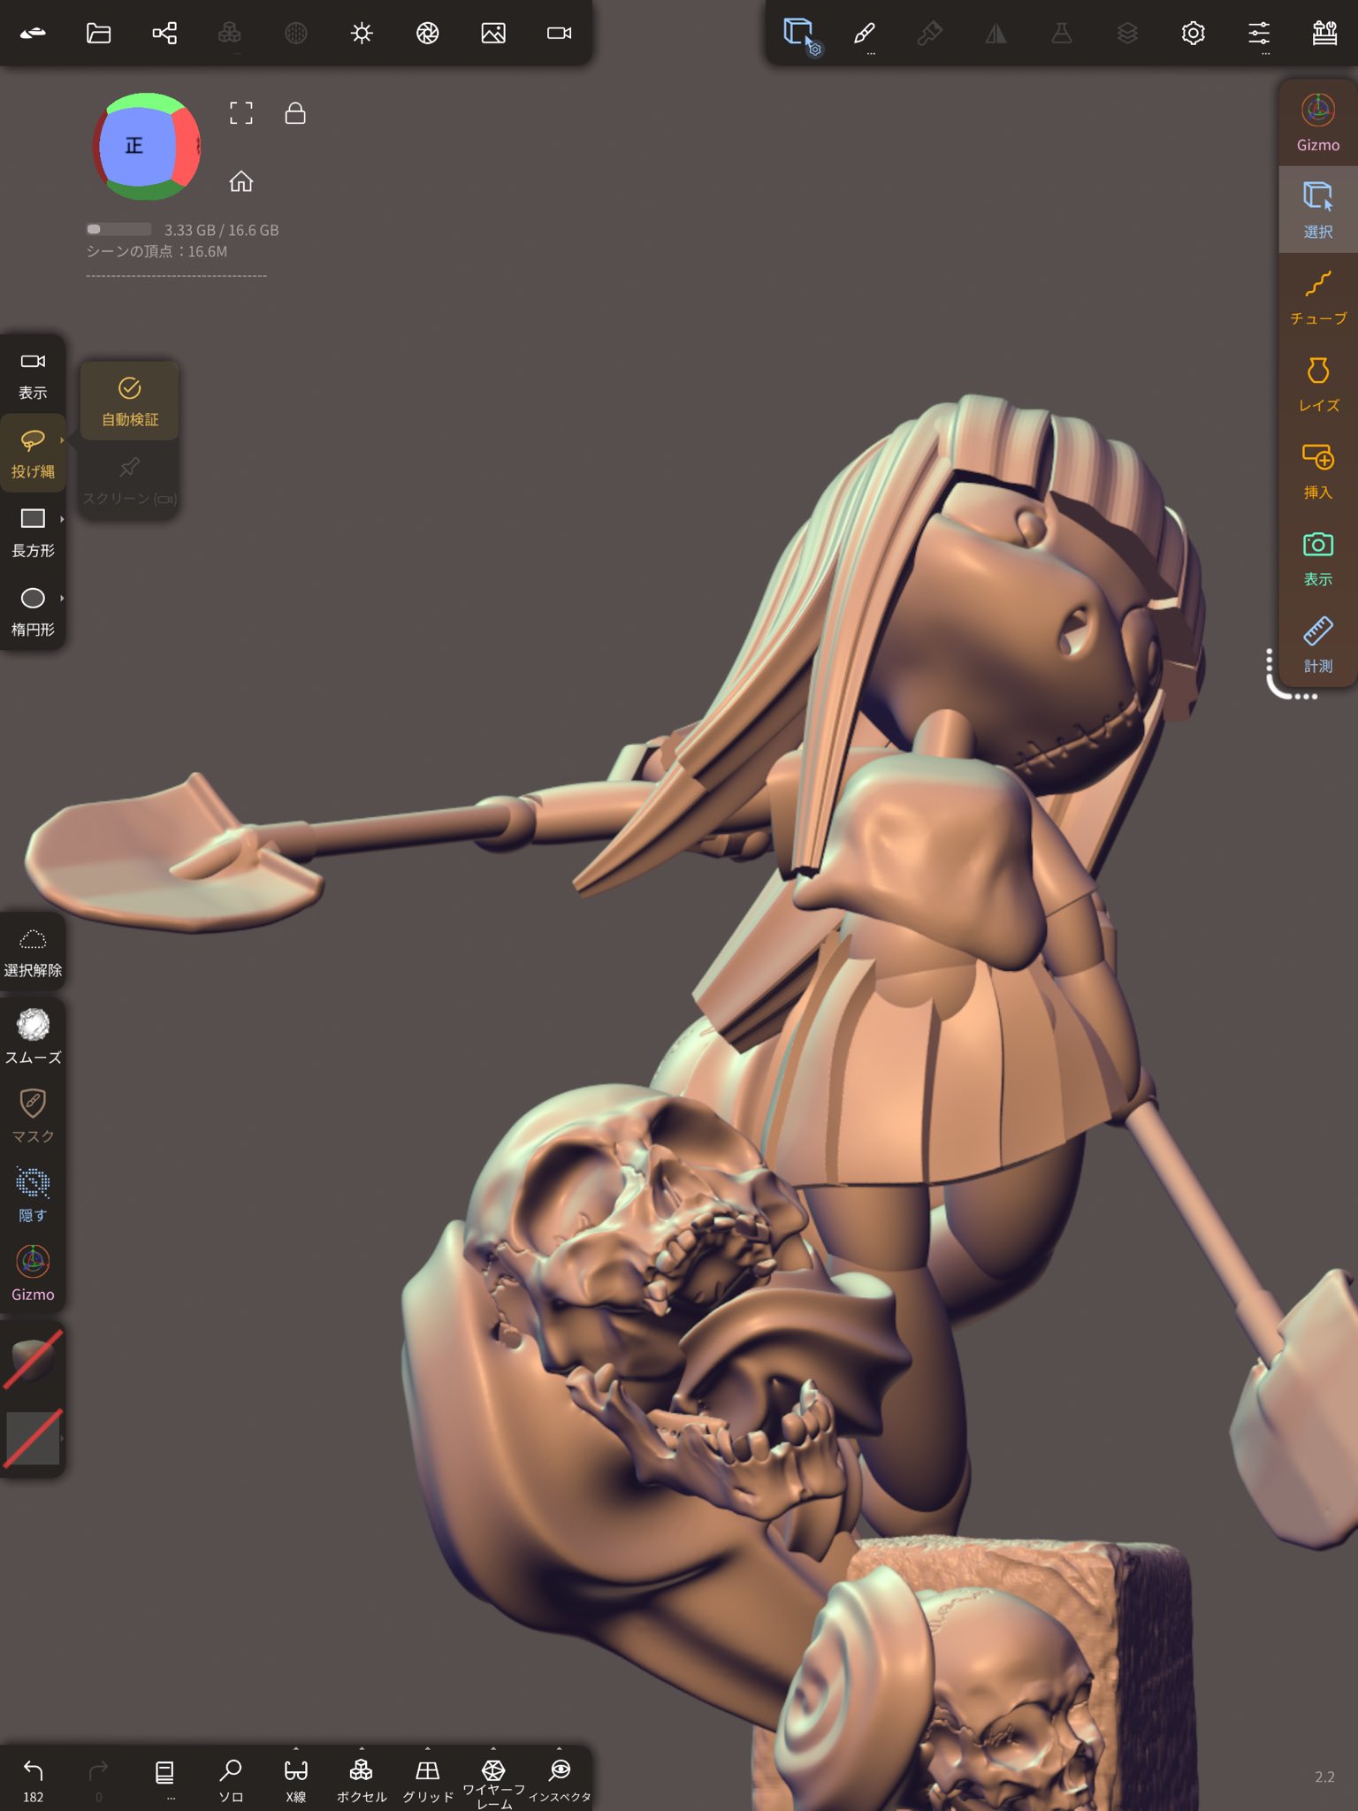This screenshot has width=1358, height=1811.
Task: Select the 挿入 insert tool
Action: [x=1318, y=471]
